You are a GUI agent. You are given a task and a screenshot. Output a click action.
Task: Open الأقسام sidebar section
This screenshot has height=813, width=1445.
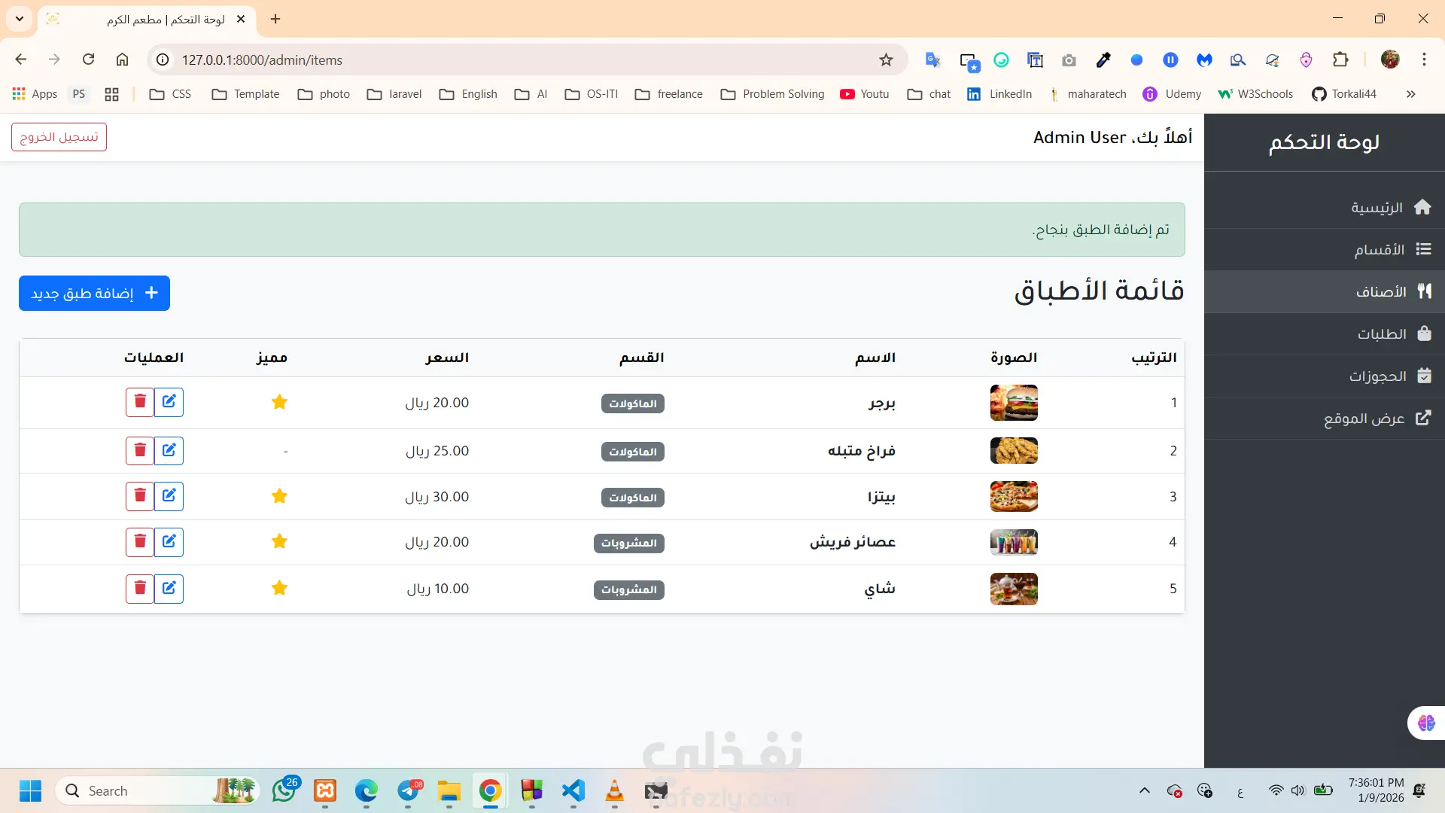click(x=1380, y=250)
